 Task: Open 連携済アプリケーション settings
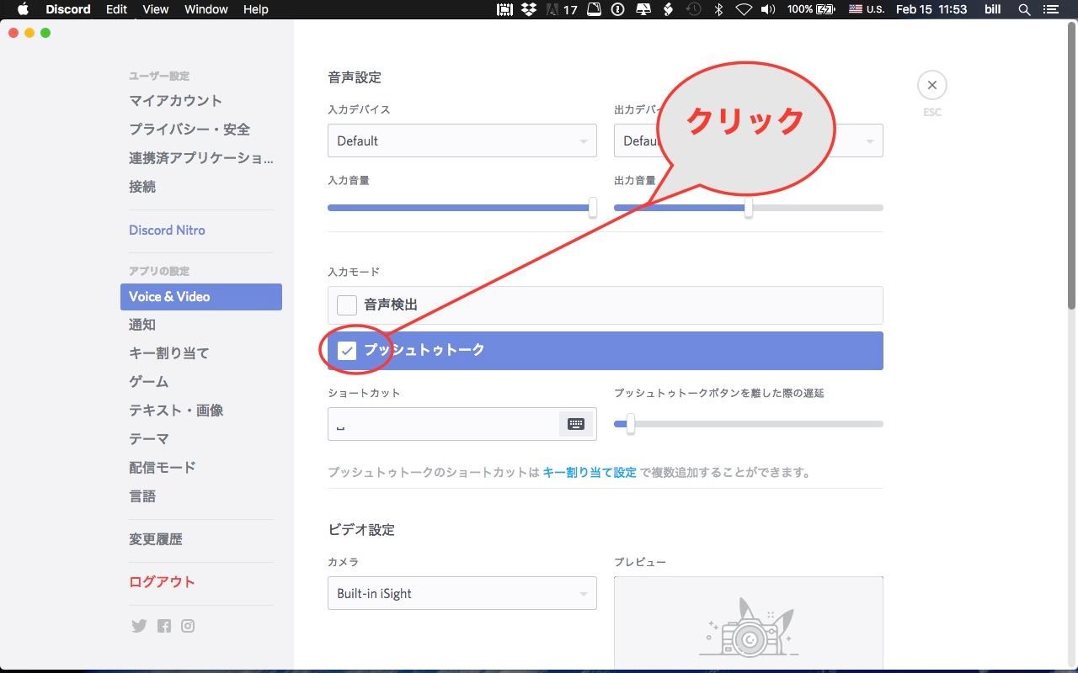tap(201, 158)
